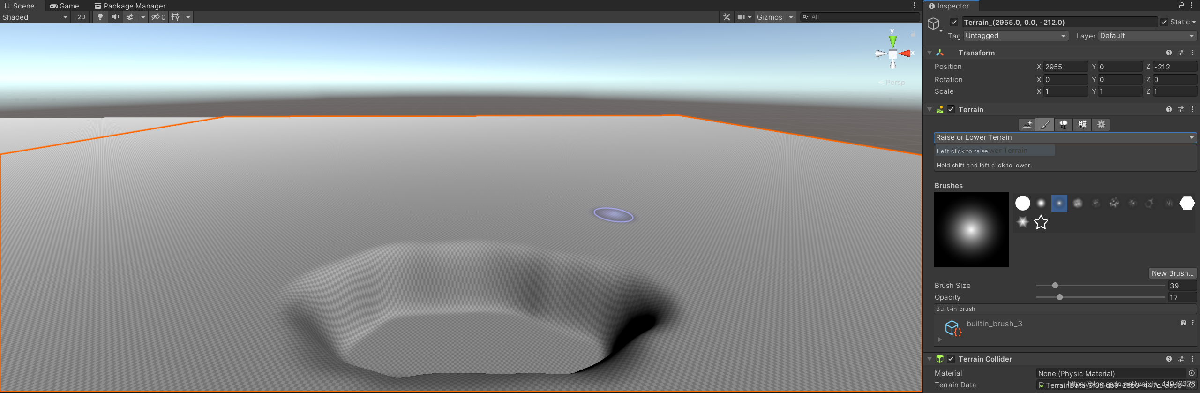Toggle scene audio speaker button

(x=115, y=17)
